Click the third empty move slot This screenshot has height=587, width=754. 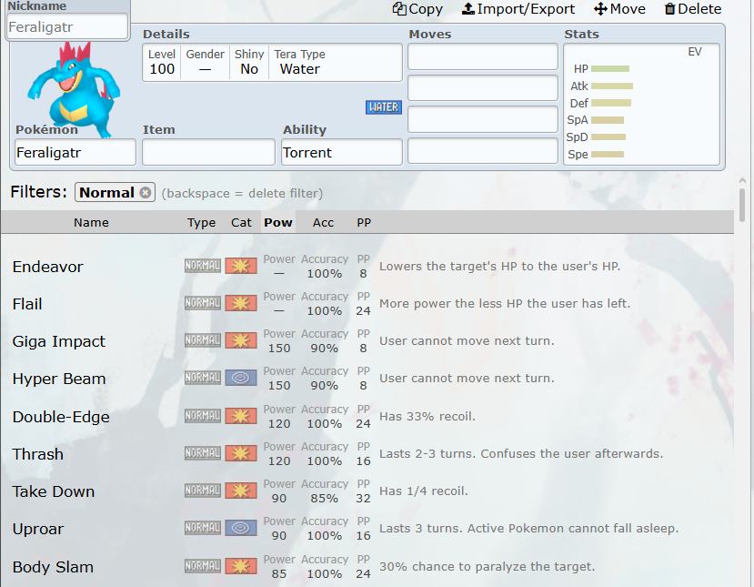483,119
